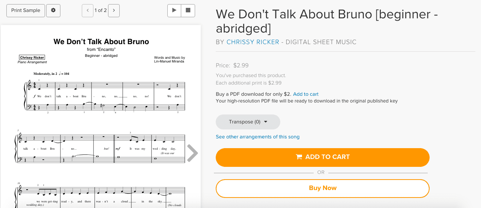Screen dimensions: 481x208
Task: Click the Print Sample button
Action: pos(26,10)
